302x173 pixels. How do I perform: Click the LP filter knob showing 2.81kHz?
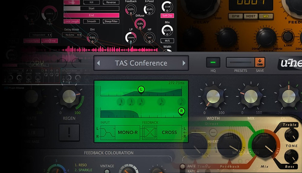point(131,38)
